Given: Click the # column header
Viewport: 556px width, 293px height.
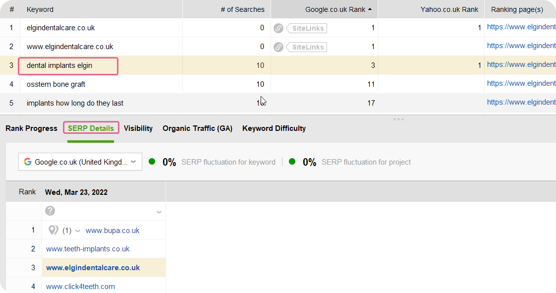Looking at the screenshot, I should click(x=12, y=9).
